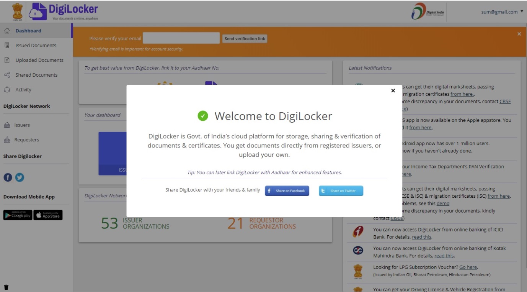
Task: Open 'Go here' LPG voucher link
Action: point(468,267)
